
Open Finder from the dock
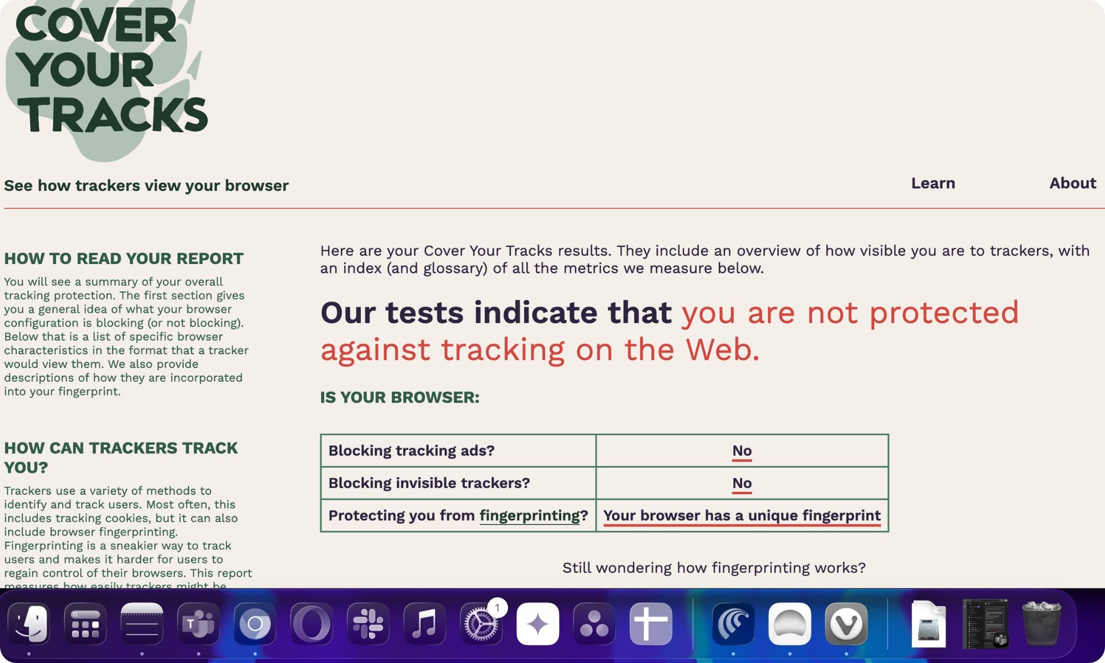click(x=29, y=624)
